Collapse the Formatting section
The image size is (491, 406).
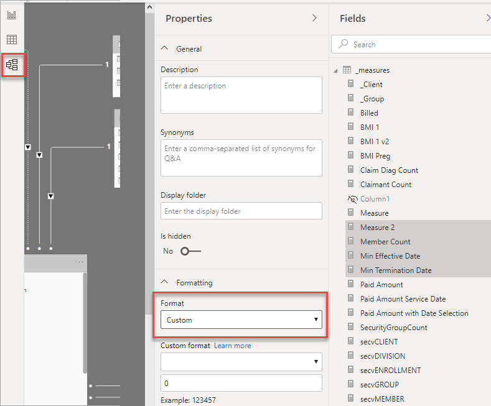[x=164, y=282]
